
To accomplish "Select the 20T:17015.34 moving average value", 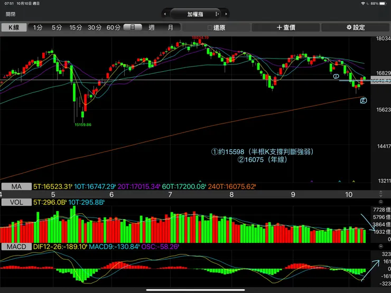I will coord(138,186).
